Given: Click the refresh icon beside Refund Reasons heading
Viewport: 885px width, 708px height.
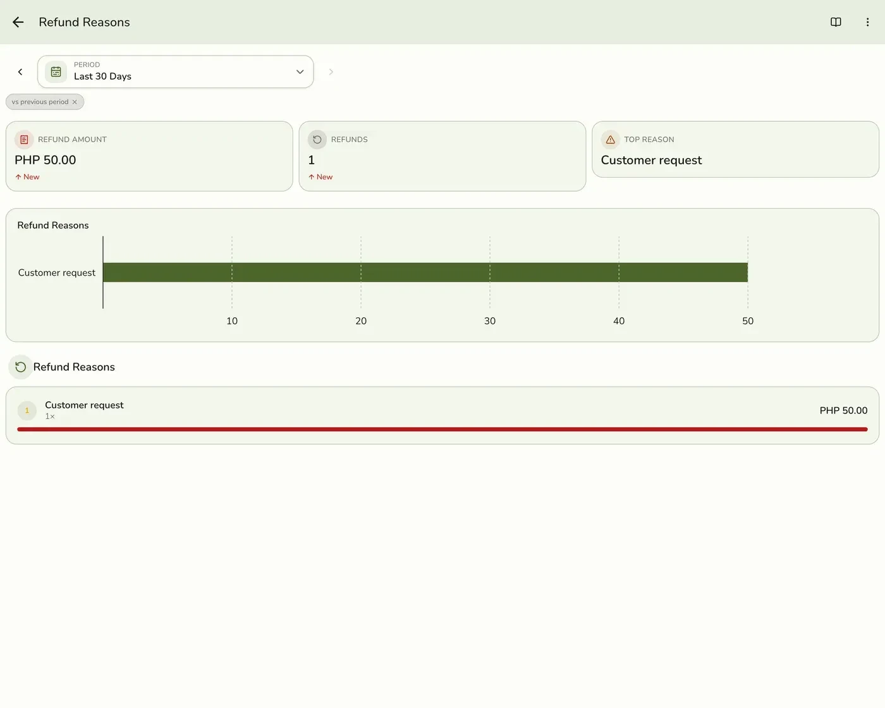Looking at the screenshot, I should [x=21, y=367].
